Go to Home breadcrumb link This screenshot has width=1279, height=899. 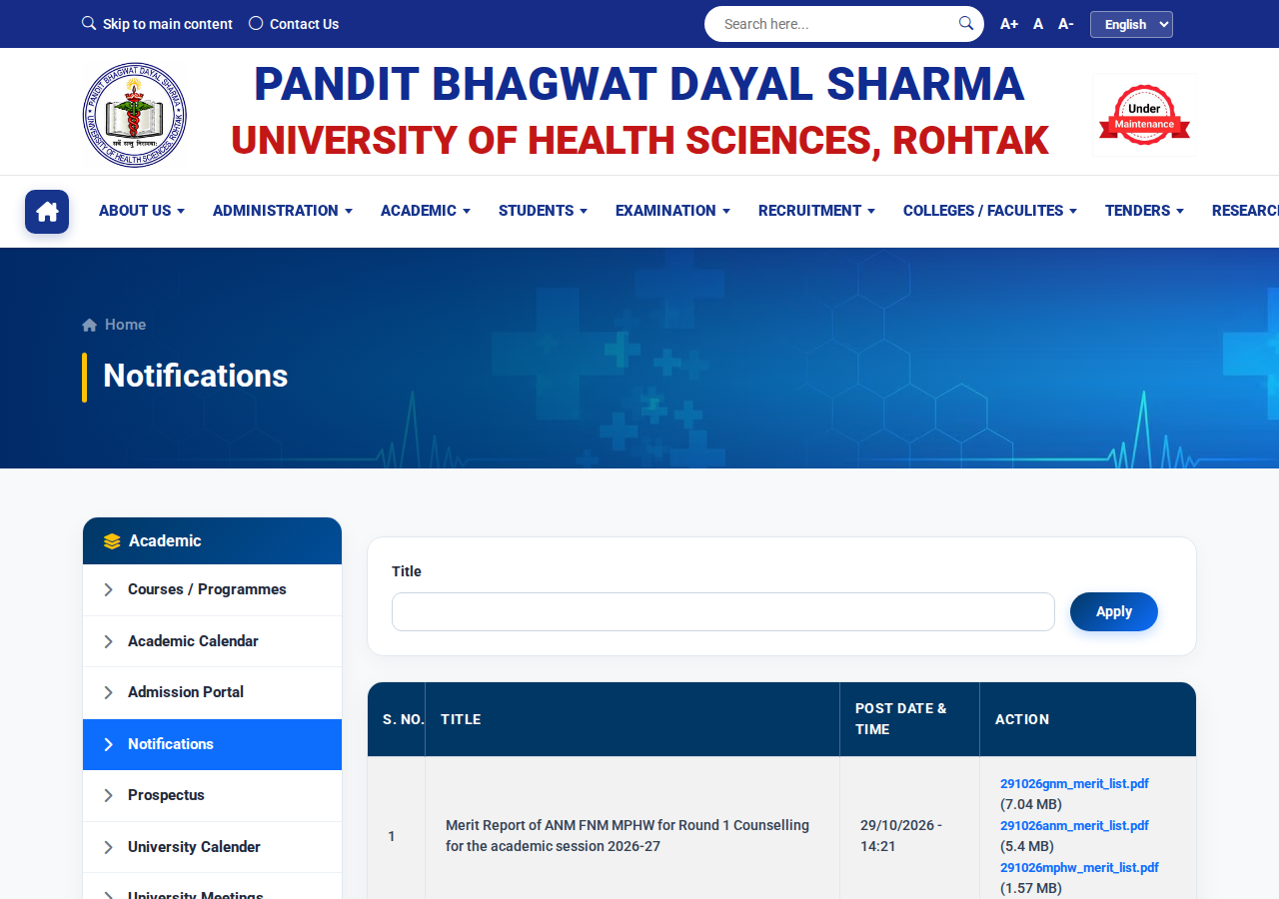[x=125, y=325]
